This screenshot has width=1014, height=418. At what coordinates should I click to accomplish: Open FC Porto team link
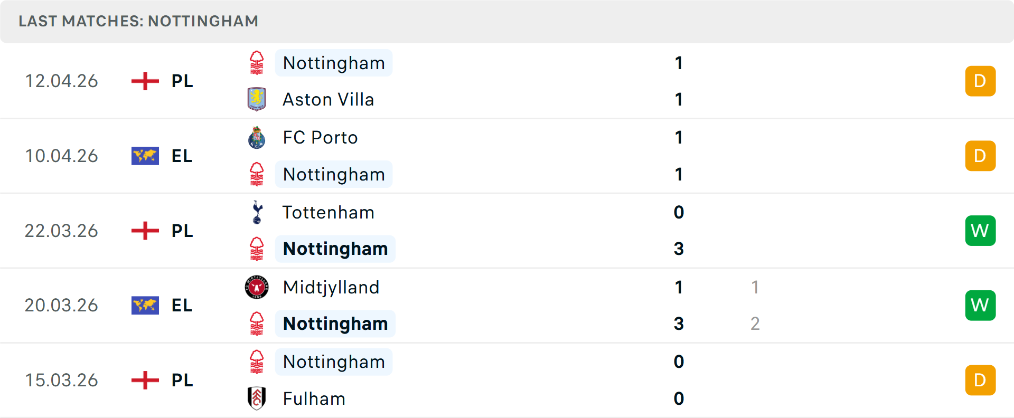[320, 137]
